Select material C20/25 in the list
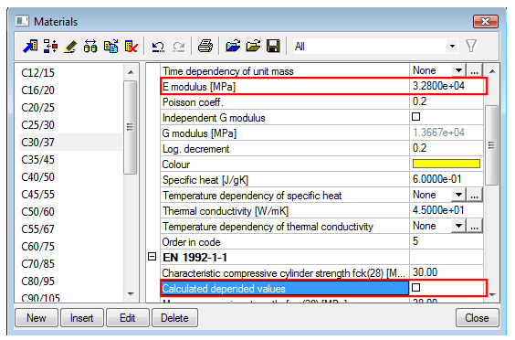 tap(37, 108)
